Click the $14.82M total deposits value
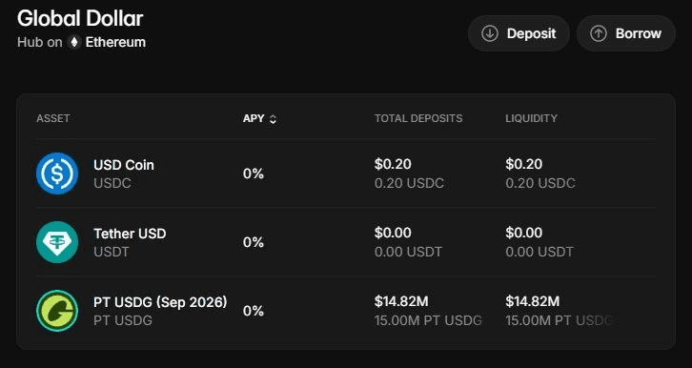 tap(401, 301)
